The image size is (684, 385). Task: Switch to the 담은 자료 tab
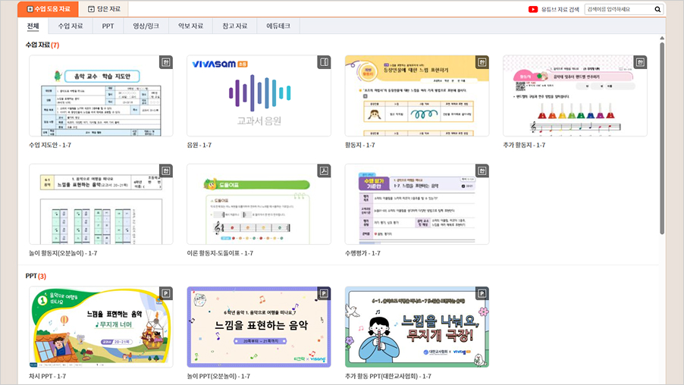104,9
